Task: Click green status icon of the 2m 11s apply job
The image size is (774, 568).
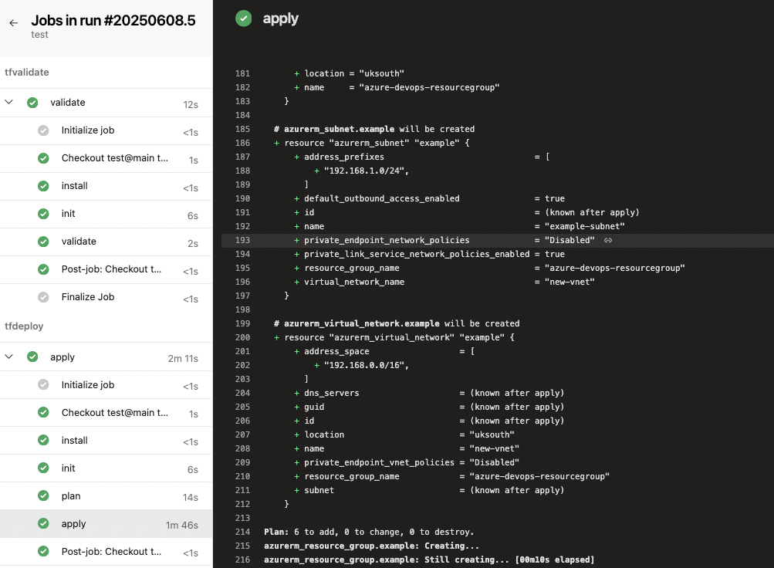Action: pos(32,357)
